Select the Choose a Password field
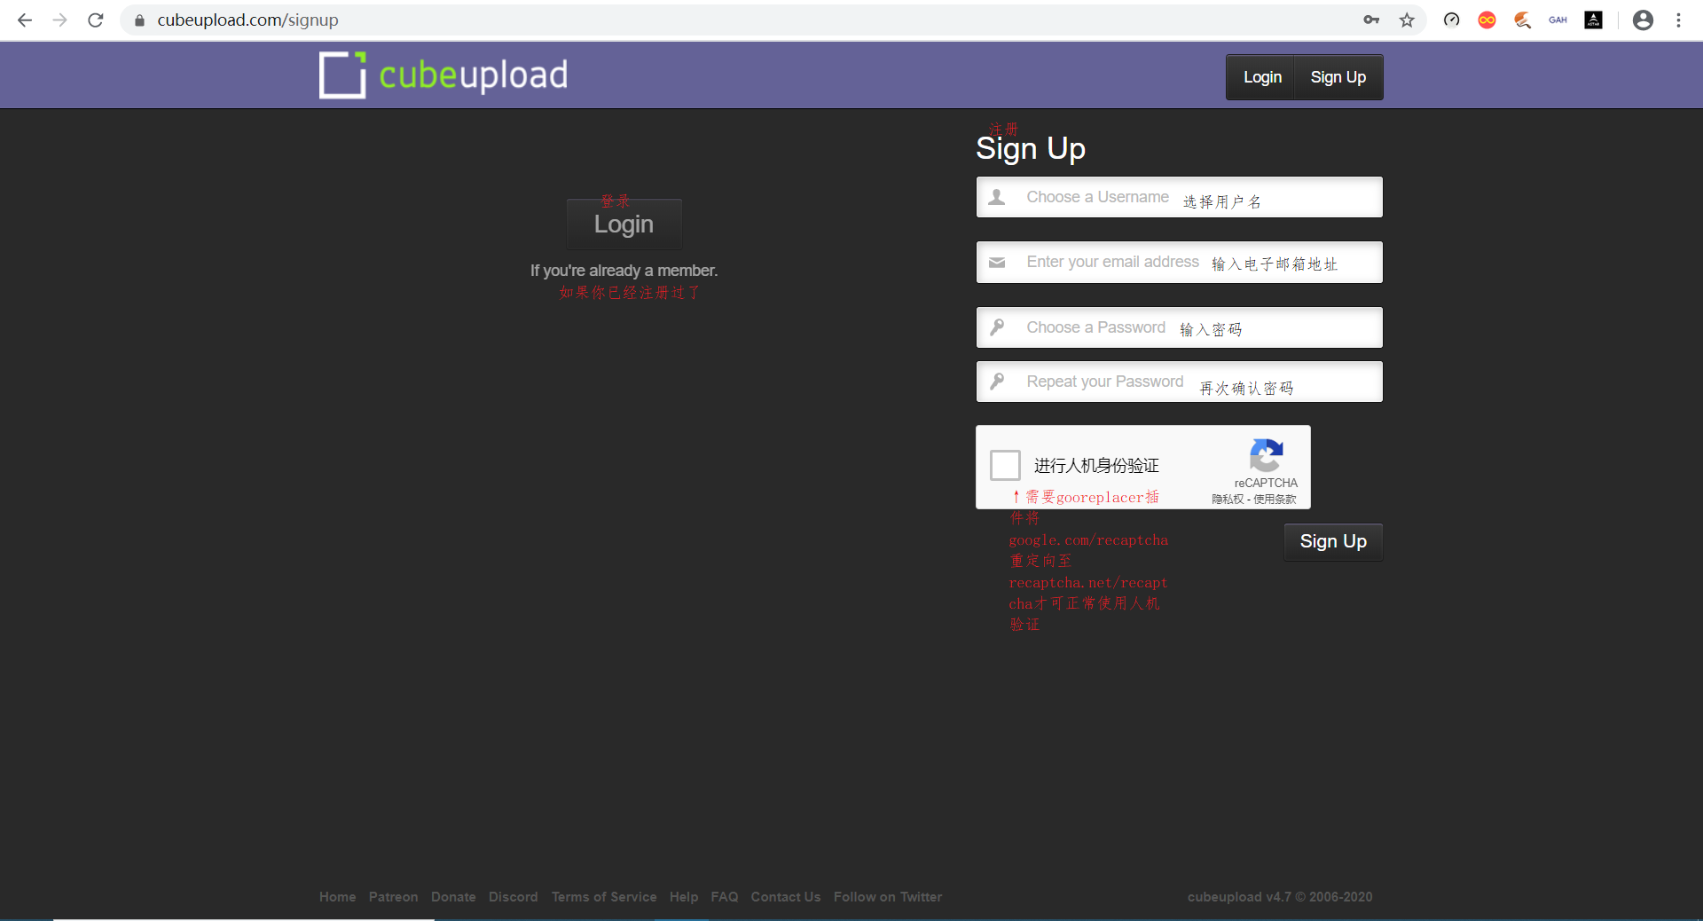Screen dimensions: 1703x921 (x=1178, y=327)
